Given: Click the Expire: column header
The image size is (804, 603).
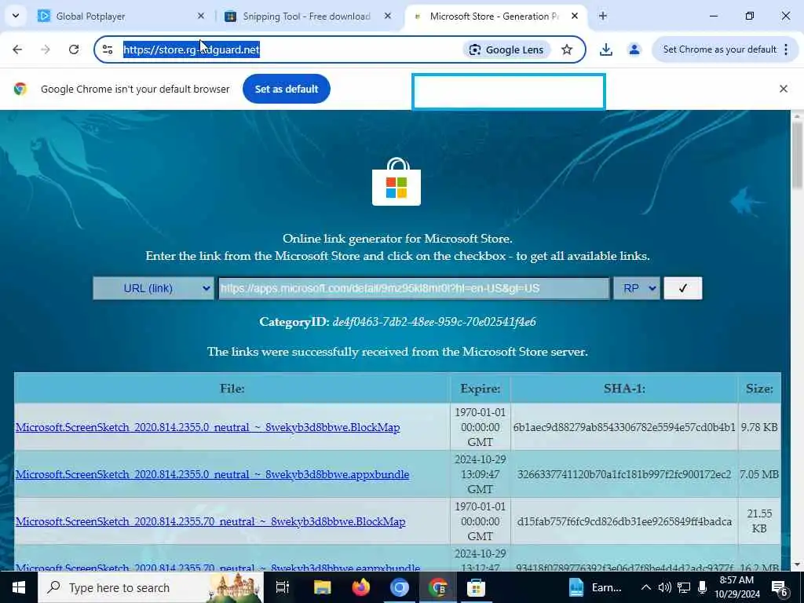Looking at the screenshot, I should [x=480, y=389].
